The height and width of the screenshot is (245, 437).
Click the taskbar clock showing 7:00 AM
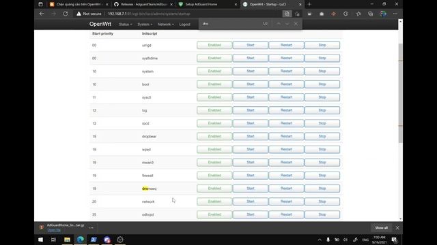click(380, 240)
